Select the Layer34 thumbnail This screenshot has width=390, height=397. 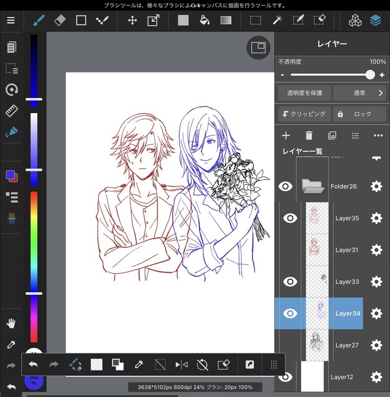(317, 314)
